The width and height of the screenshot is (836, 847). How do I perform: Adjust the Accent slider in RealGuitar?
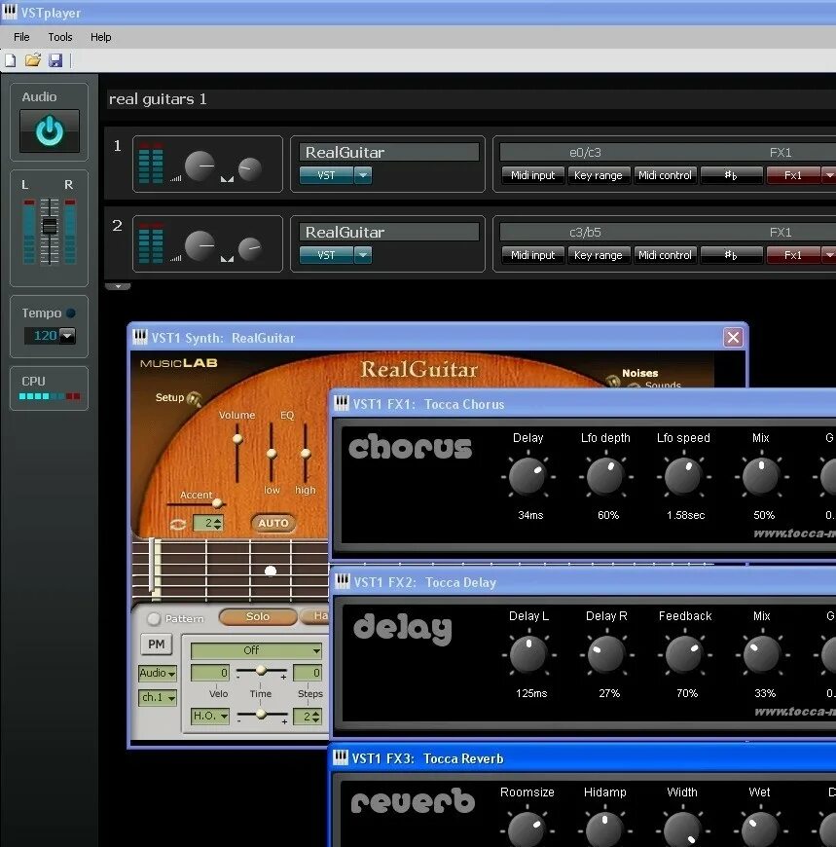pos(217,503)
